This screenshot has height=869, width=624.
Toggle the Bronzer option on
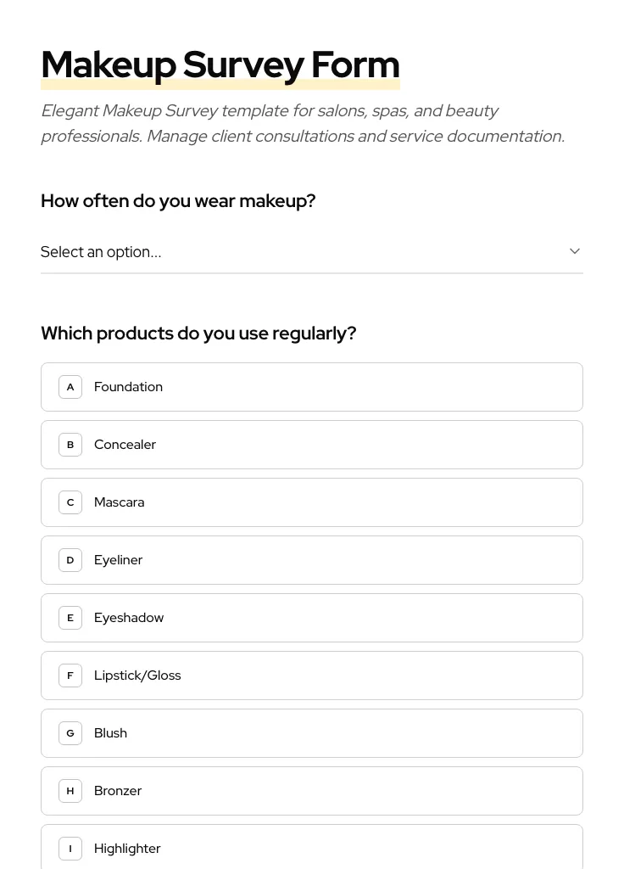click(x=312, y=790)
